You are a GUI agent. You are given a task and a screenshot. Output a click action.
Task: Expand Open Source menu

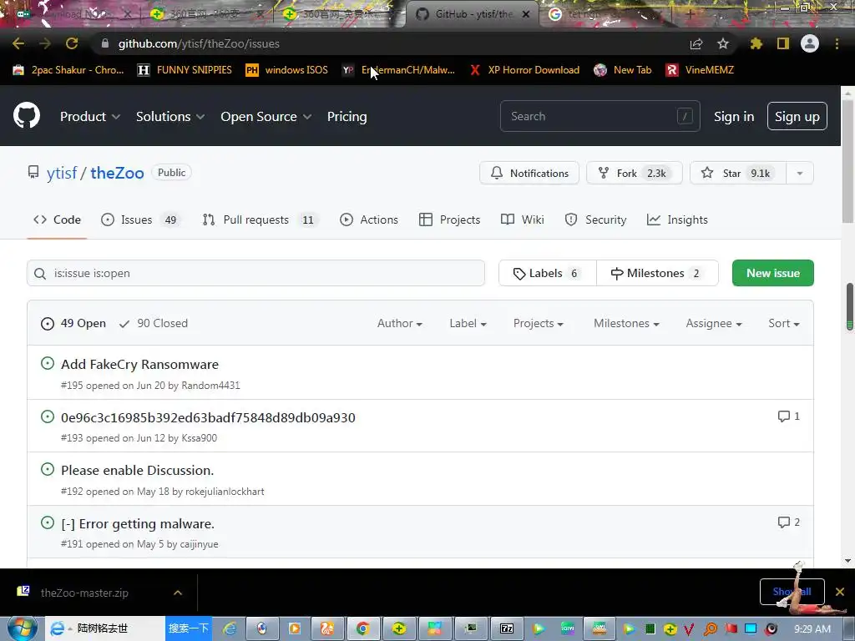[x=266, y=116]
